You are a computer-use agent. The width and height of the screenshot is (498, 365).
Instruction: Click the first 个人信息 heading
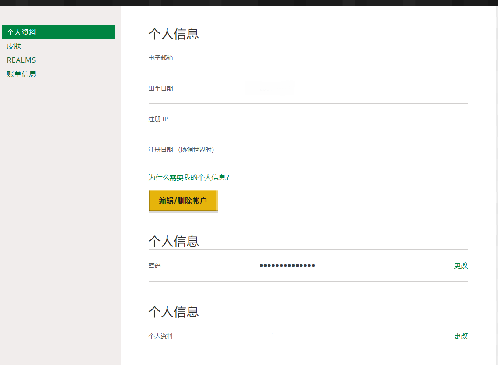[x=174, y=34]
